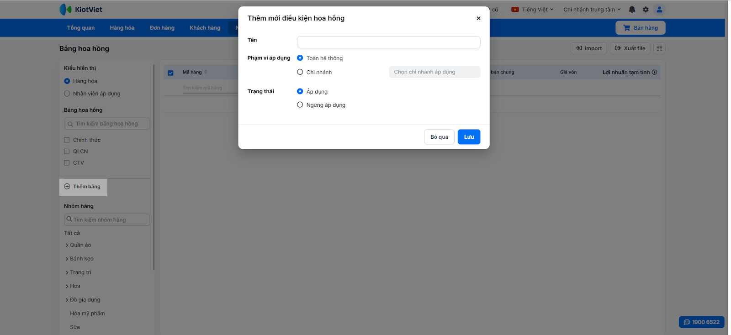Click the info icon beside Lợi nhuận tạm tính
731x335 pixels.
655,72
